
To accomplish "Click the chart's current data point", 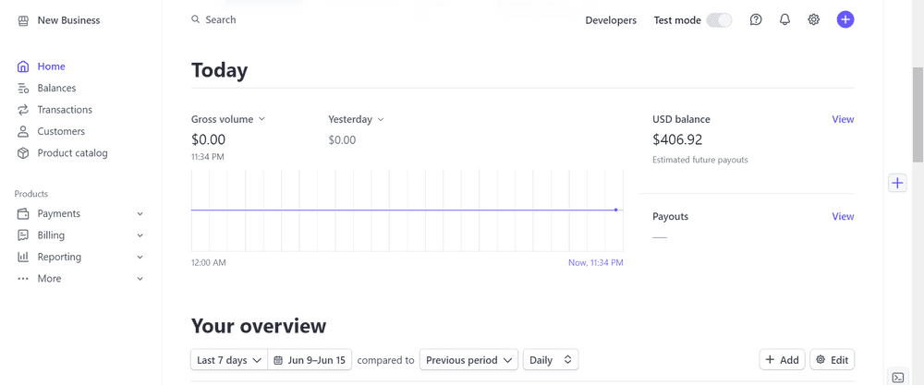I will [615, 210].
